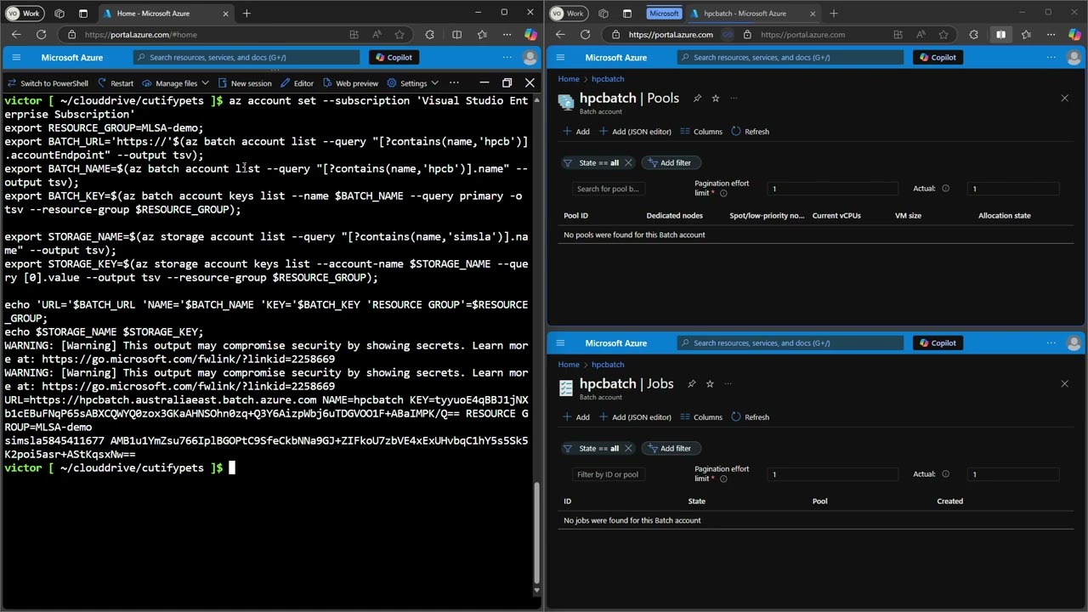1088x612 pixels.
Task: Open Columns chooser in Pools
Action: point(701,132)
